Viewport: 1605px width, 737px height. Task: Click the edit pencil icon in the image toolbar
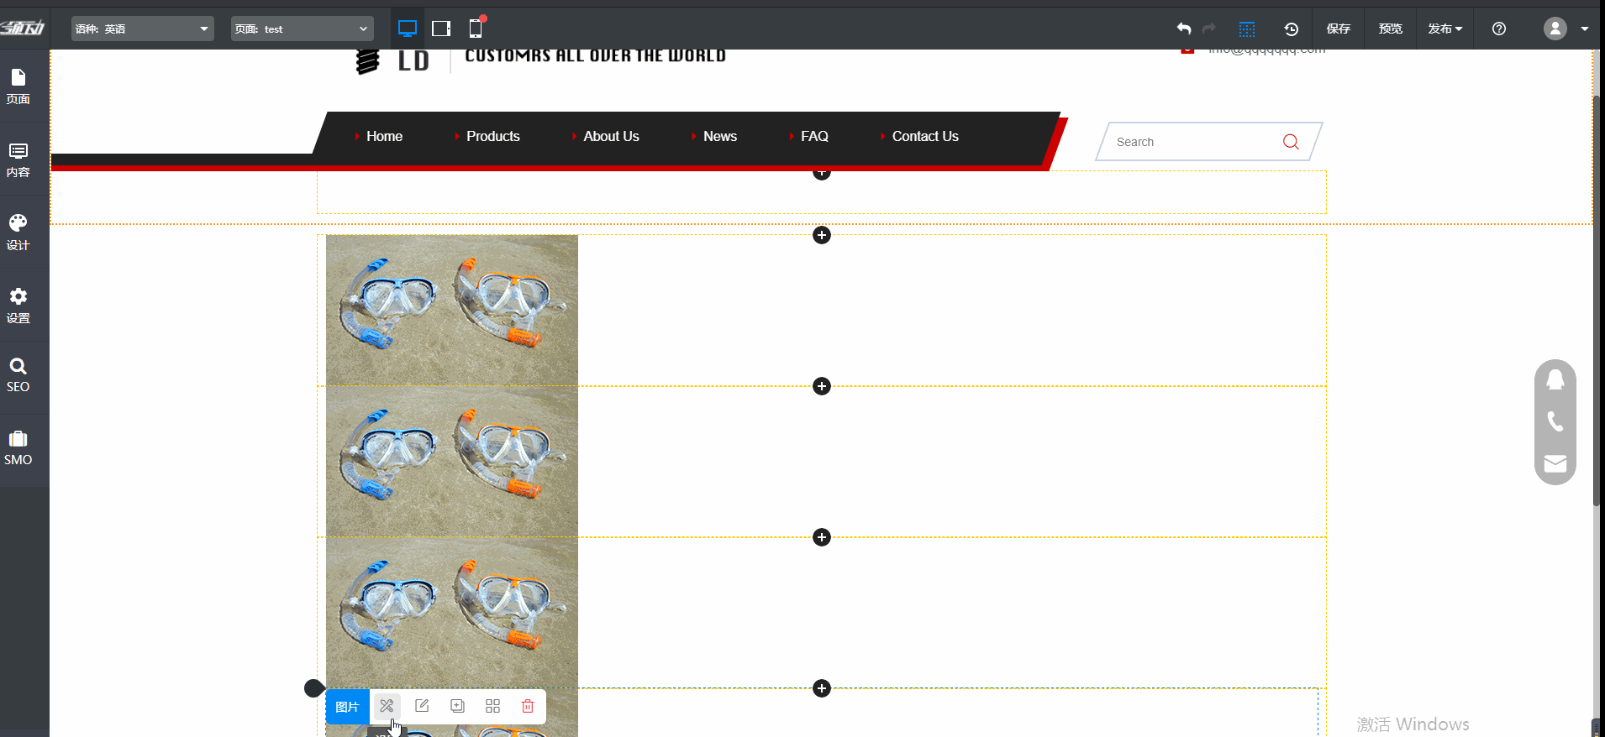click(422, 706)
